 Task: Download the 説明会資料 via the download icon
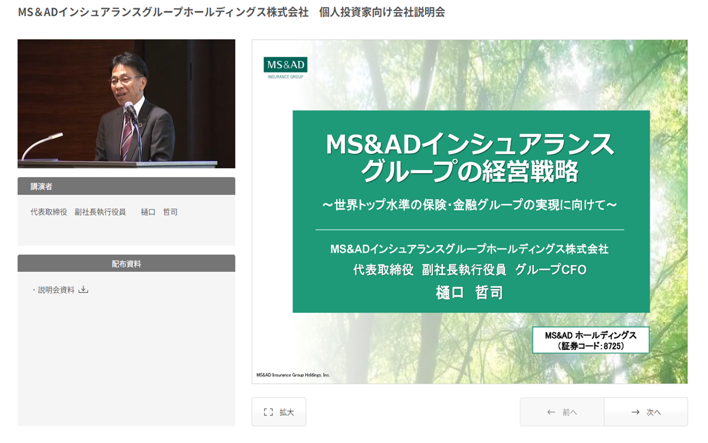pos(83,290)
